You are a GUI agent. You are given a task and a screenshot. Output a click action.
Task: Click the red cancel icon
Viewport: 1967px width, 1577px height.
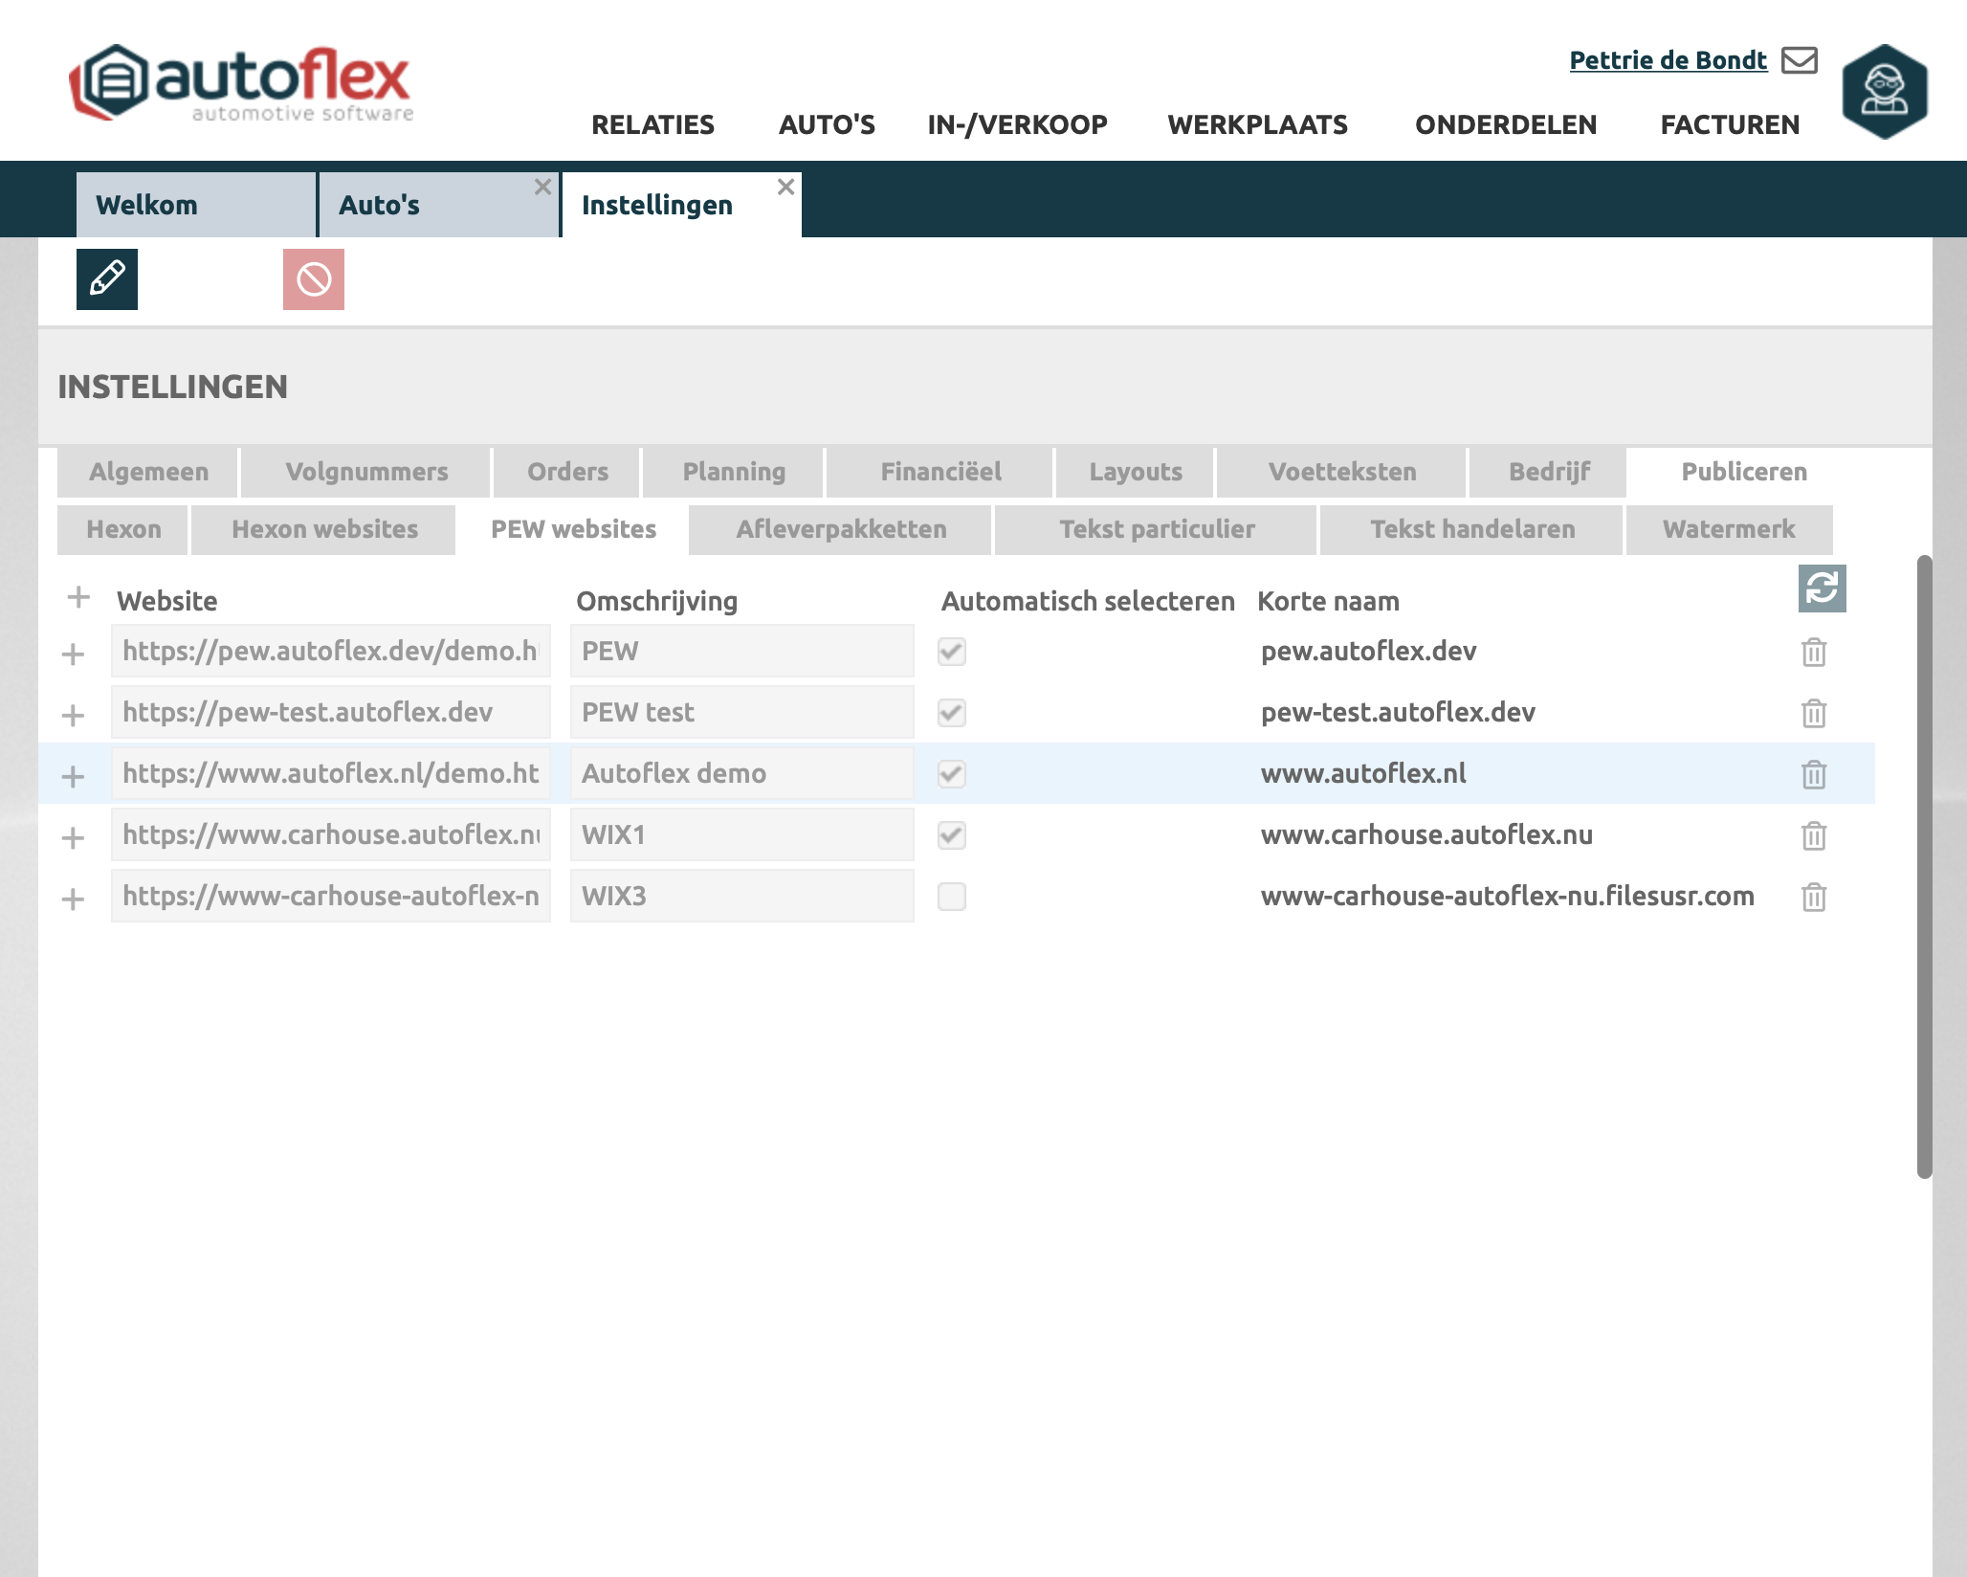click(314, 279)
